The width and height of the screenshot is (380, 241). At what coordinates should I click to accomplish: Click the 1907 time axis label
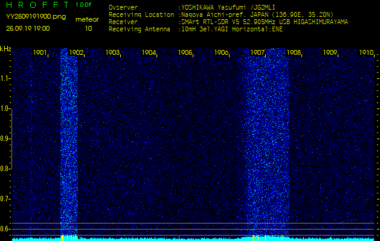(x=257, y=52)
